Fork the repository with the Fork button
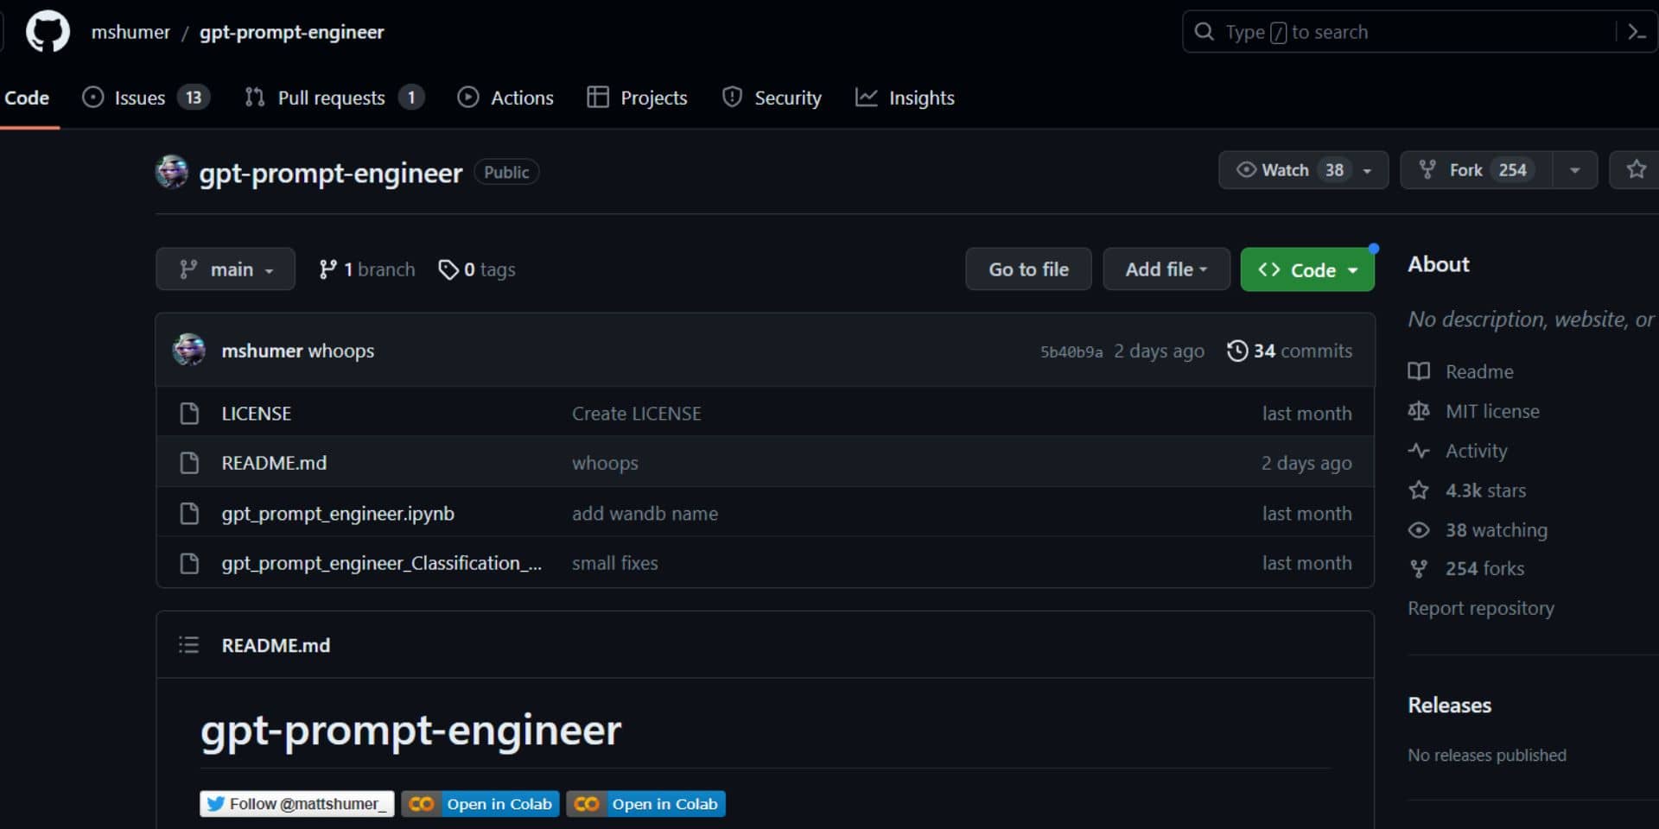Viewport: 1659px width, 829px height. tap(1477, 170)
